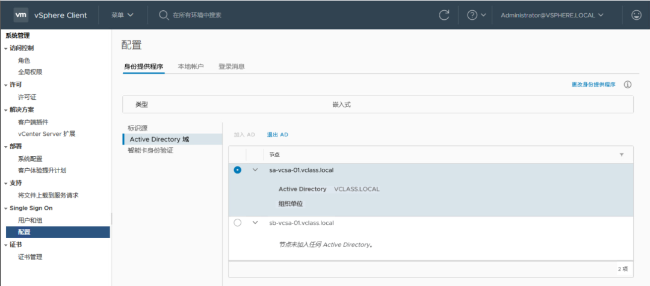Switch to the 登录消息 tab
The width and height of the screenshot is (650, 286).
coord(231,66)
